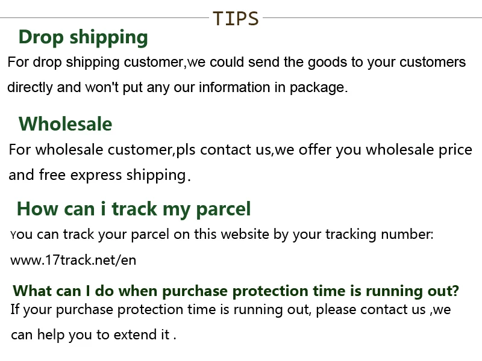The image size is (482, 361).
Task: Click the words 'please contact us'
Action: 371,309
